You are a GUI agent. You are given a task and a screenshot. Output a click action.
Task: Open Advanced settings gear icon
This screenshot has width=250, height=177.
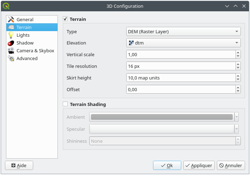coord(11,58)
